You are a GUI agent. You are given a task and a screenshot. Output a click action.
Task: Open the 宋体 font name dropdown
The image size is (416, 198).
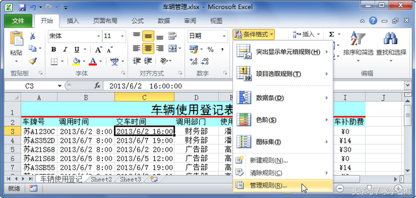[98, 36]
